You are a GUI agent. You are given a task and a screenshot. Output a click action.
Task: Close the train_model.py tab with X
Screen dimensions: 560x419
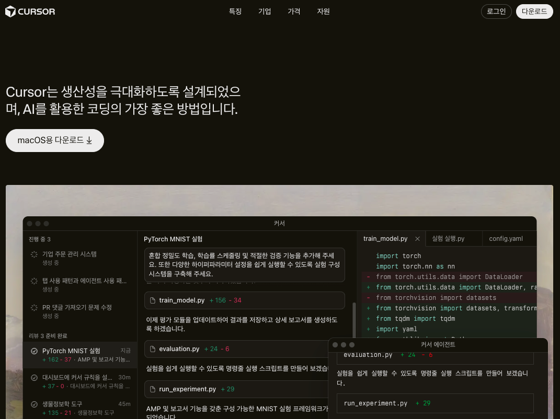click(417, 239)
